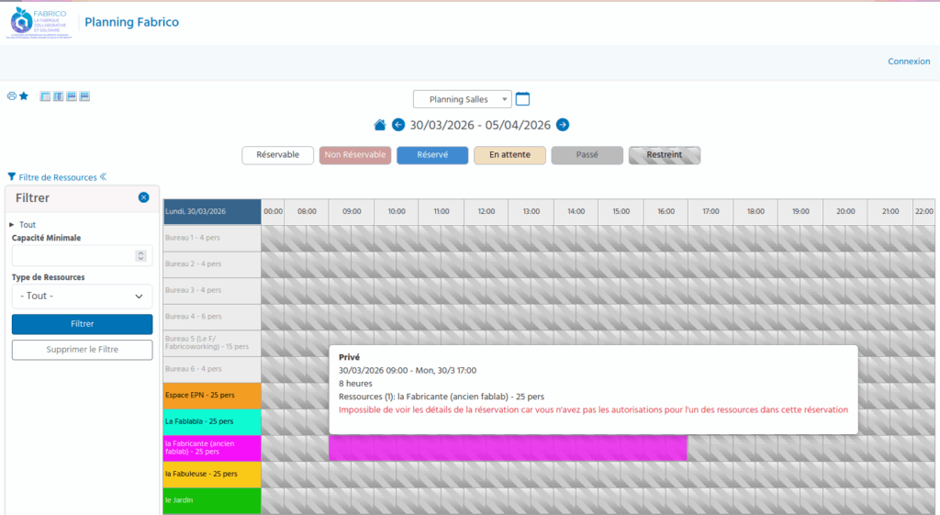The width and height of the screenshot is (940, 515).
Task: Open the Type de Ressources dropdown
Action: pos(82,297)
